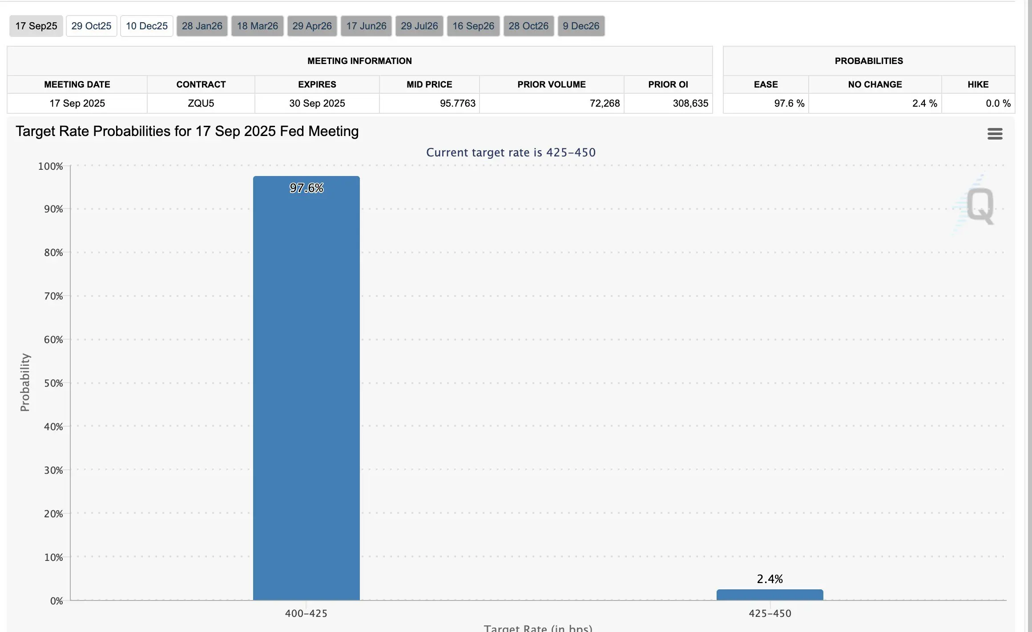The height and width of the screenshot is (632, 1032).
Task: Go to the 28 Oct26 tab
Action: pos(528,26)
